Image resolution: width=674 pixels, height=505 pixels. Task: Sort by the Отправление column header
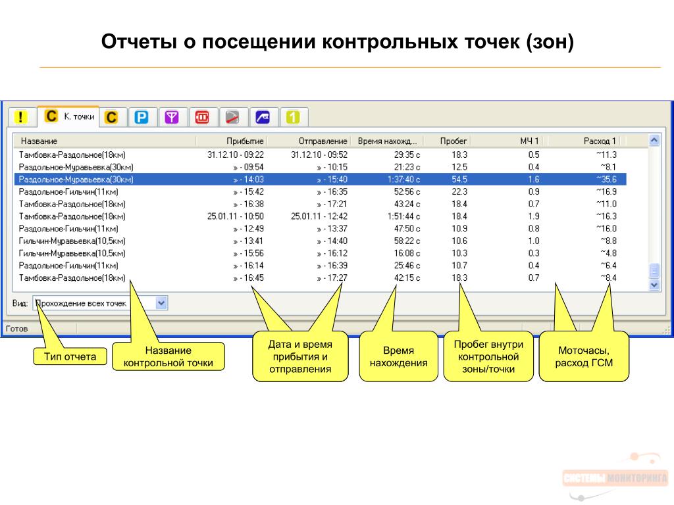click(x=309, y=141)
